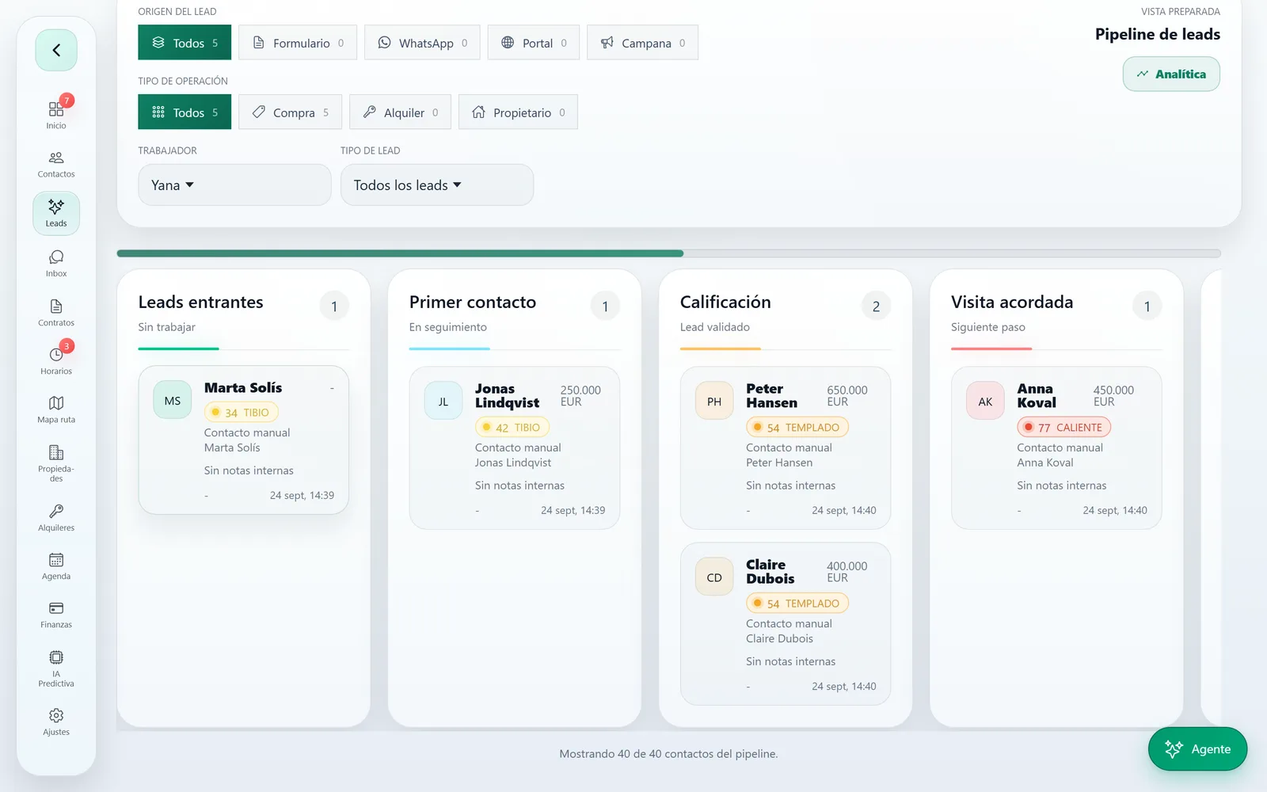Click the Calificación column title
Image resolution: width=1267 pixels, height=792 pixels.
[725, 303]
